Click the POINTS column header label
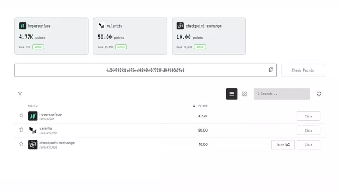The height and width of the screenshot is (191, 340). pyautogui.click(x=203, y=106)
